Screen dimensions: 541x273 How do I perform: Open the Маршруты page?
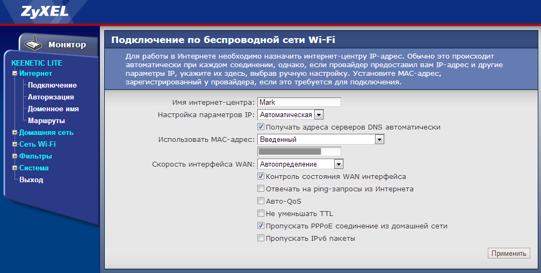(46, 121)
